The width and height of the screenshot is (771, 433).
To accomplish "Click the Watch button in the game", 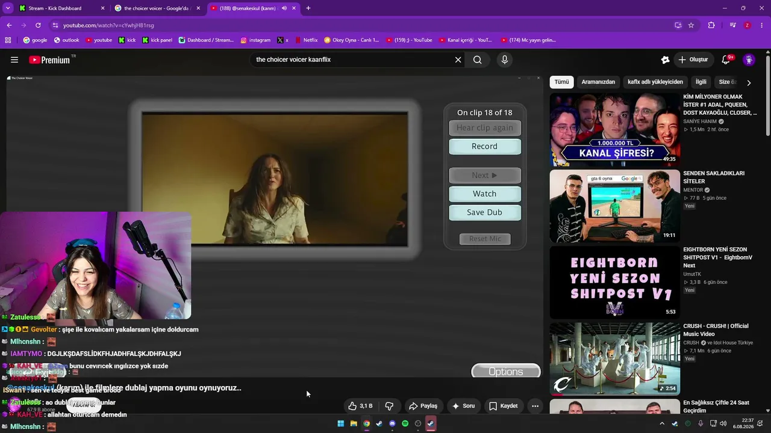I will tap(485, 194).
